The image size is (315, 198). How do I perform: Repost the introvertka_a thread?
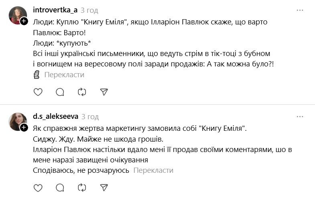(x=82, y=92)
